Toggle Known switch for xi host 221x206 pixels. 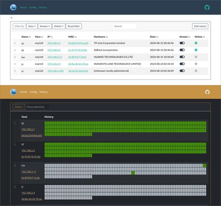[182, 71]
